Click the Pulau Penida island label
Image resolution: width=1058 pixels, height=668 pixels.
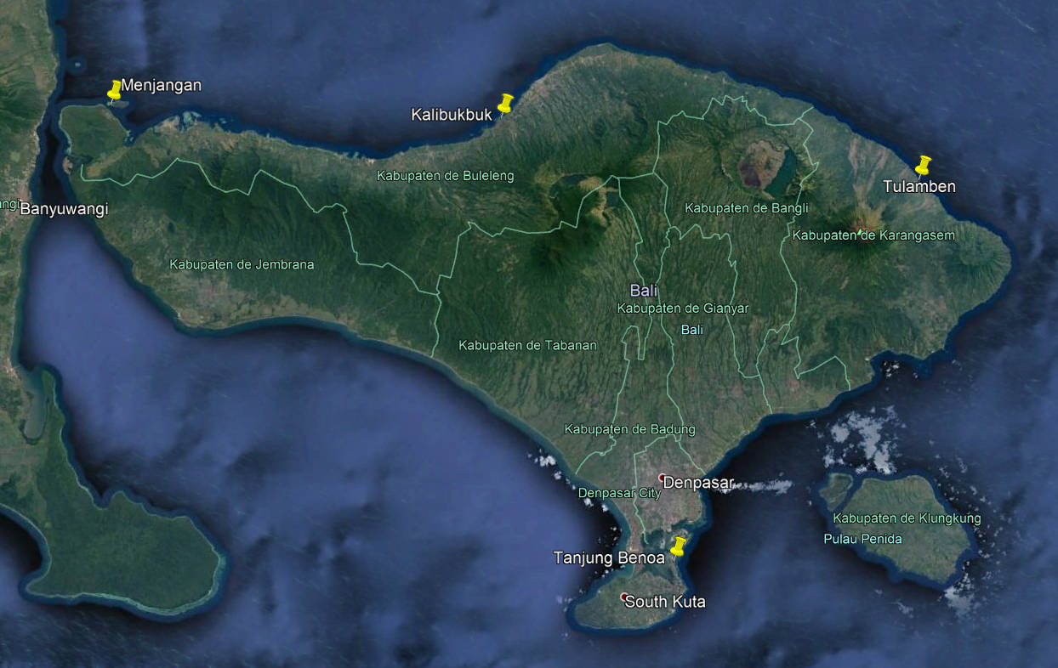(x=862, y=539)
